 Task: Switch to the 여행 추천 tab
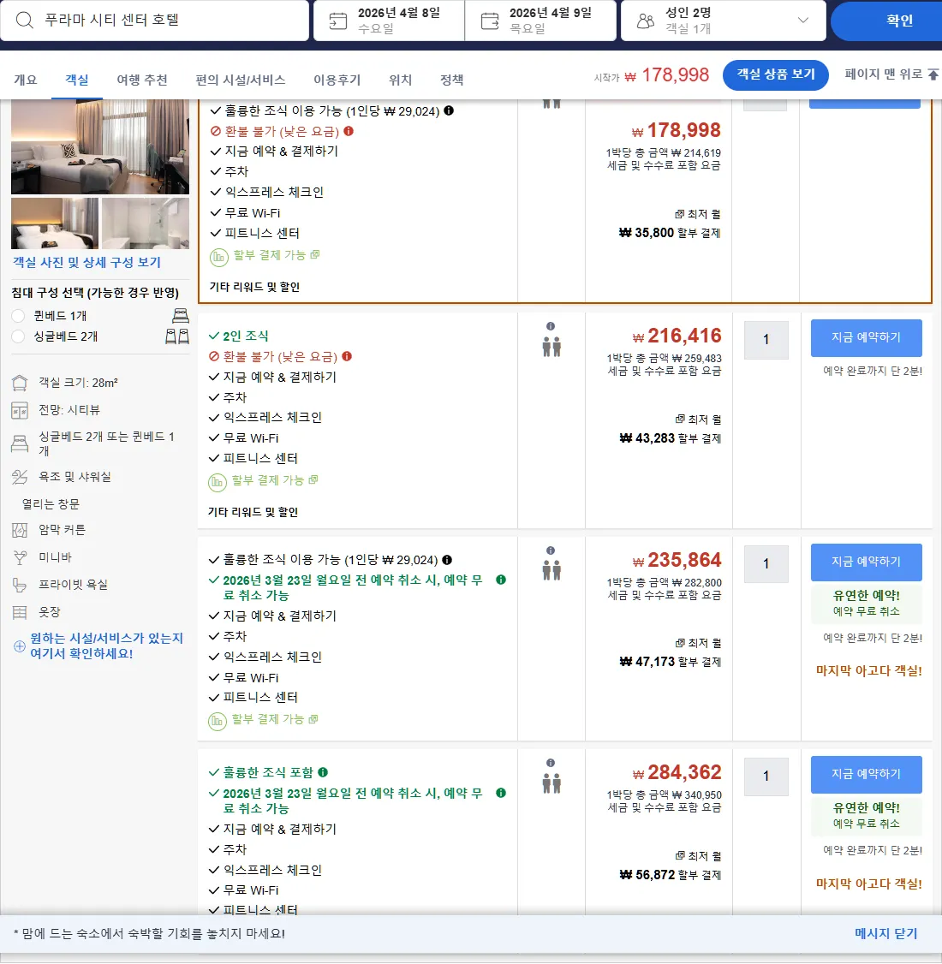142,80
